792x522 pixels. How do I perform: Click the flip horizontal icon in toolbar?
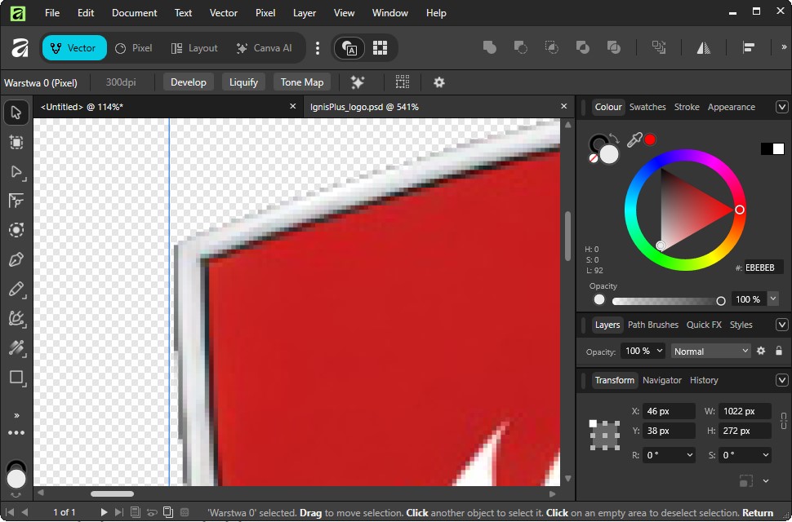tap(704, 48)
